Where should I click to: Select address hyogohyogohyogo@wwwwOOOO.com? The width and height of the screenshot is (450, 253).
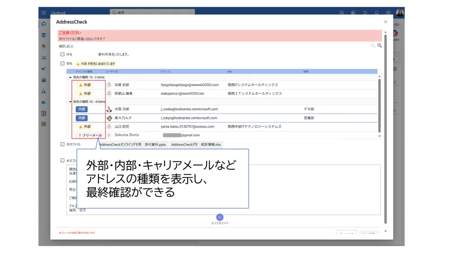(x=190, y=85)
